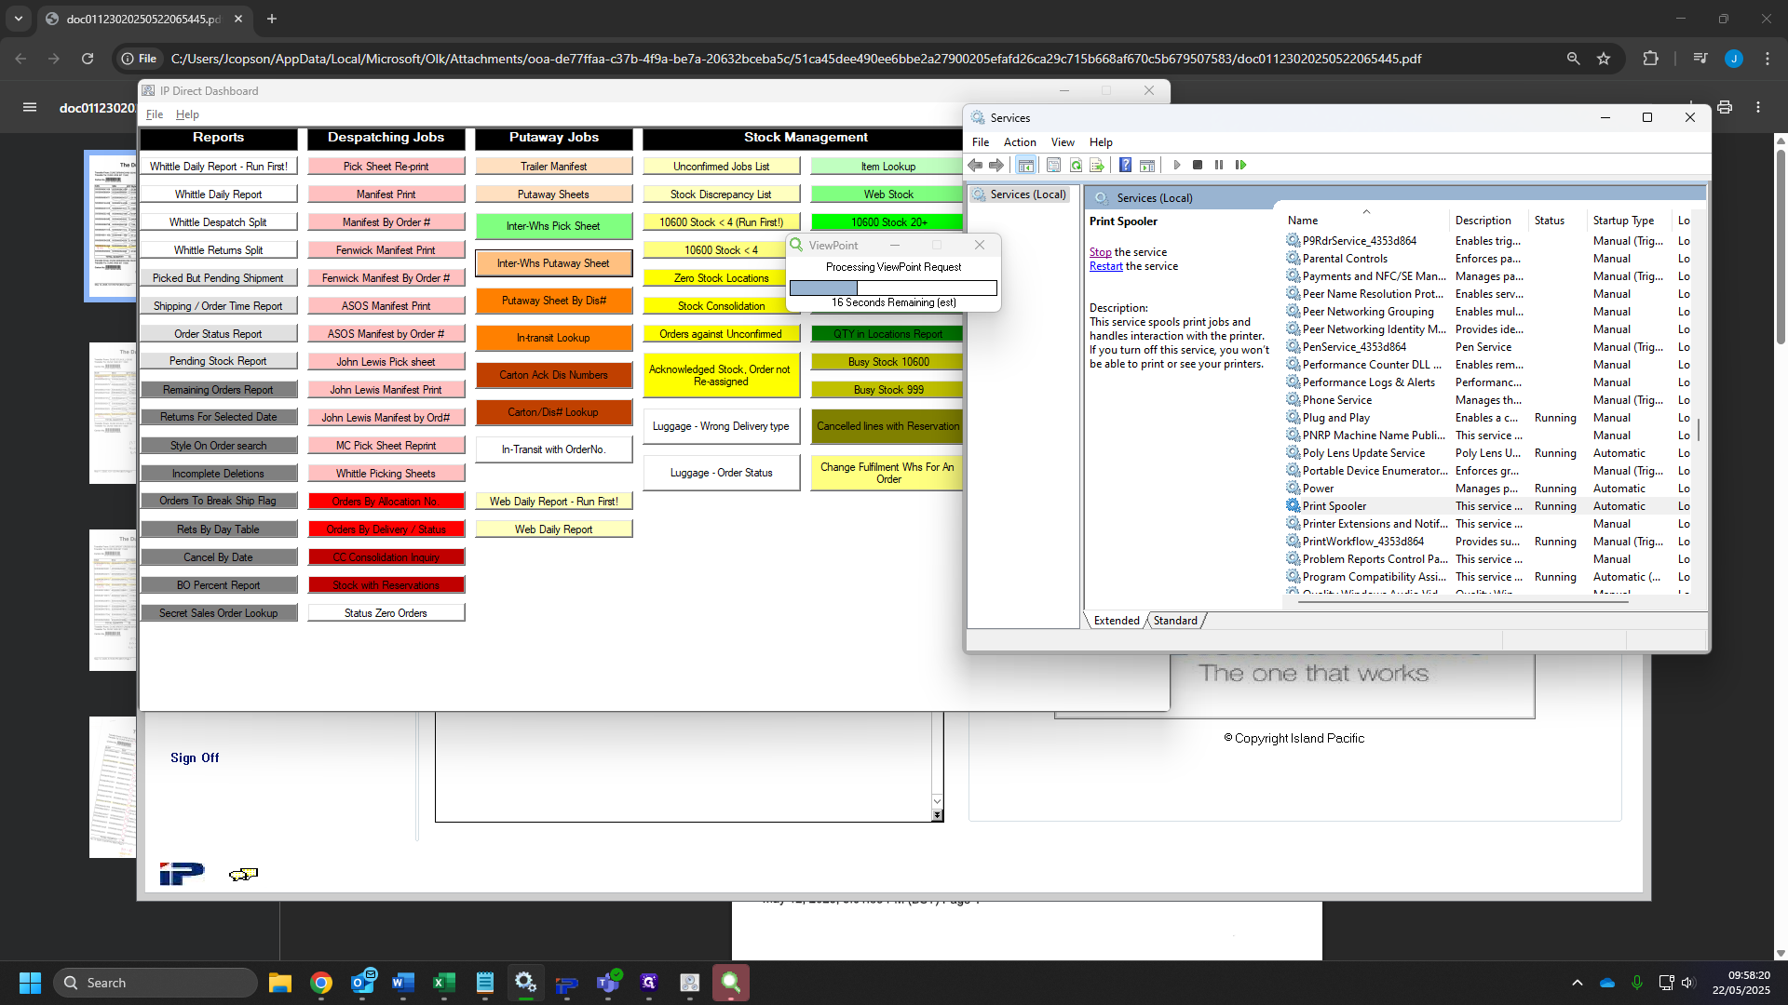Viewport: 1788px width, 1005px height.
Task: Sort services by Startup Type column header
Action: click(x=1629, y=221)
